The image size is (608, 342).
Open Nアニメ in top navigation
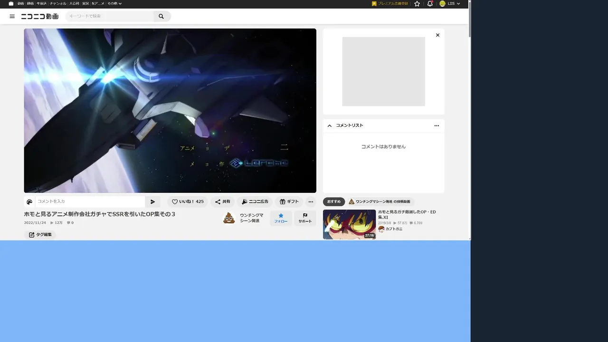click(x=98, y=3)
